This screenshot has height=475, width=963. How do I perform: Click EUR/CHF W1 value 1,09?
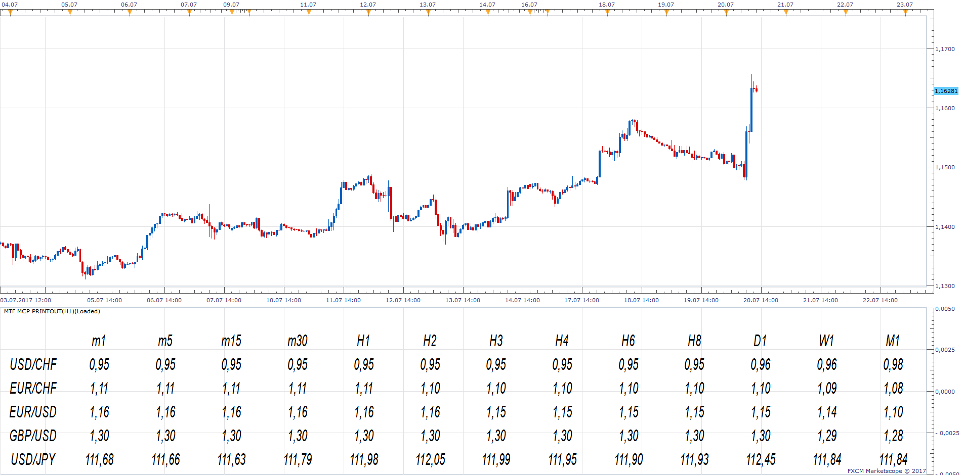pos(827,389)
